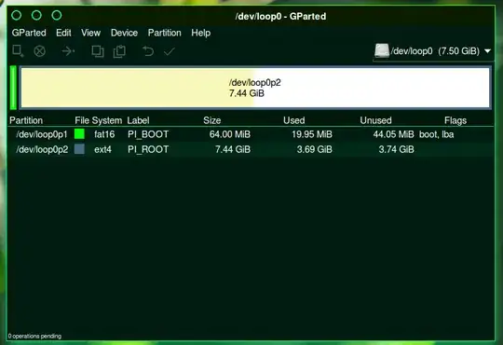Select the /dev/loop0p1 partition row

pyautogui.click(x=251, y=134)
